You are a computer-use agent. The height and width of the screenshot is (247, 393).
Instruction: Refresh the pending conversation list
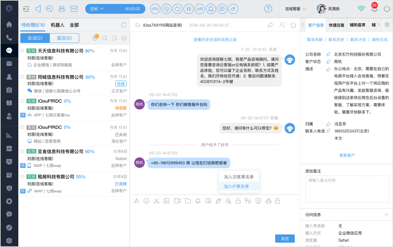pos(124,25)
